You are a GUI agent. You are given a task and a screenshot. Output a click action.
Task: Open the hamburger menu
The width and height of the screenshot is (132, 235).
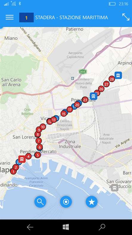(x=10, y=17)
